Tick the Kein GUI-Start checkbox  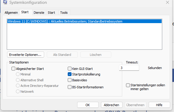tap(69, 69)
